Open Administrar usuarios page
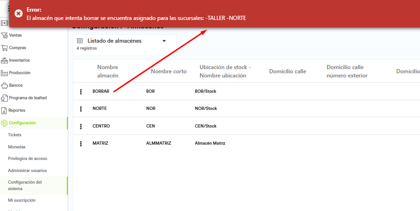Screen dimensions: 420x211 coord(27,171)
